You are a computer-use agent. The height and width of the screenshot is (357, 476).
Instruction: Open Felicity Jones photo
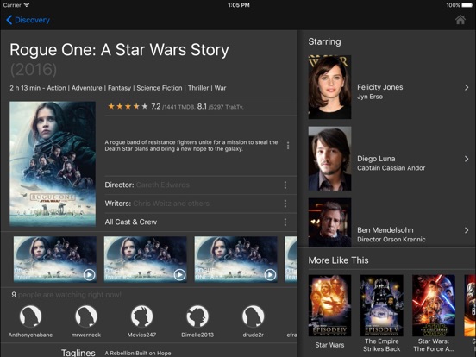329,87
